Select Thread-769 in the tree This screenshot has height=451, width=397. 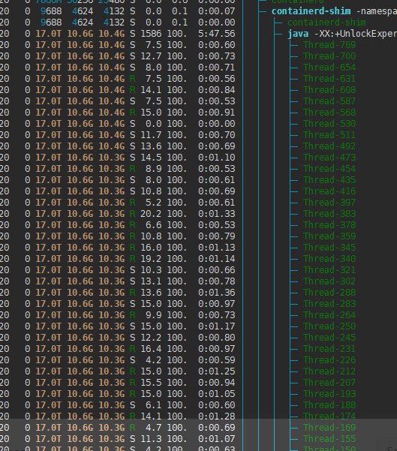pos(329,45)
